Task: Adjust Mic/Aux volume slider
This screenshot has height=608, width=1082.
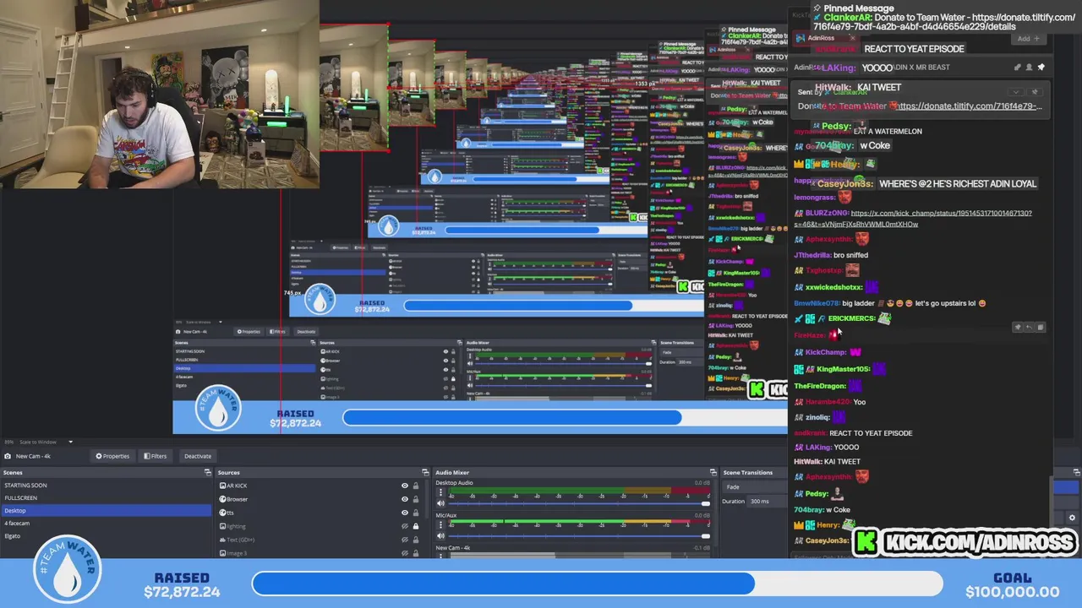Action: [579, 536]
